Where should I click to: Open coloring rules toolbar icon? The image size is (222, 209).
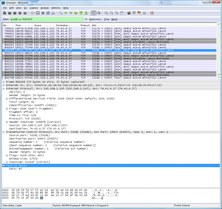click(139, 13)
